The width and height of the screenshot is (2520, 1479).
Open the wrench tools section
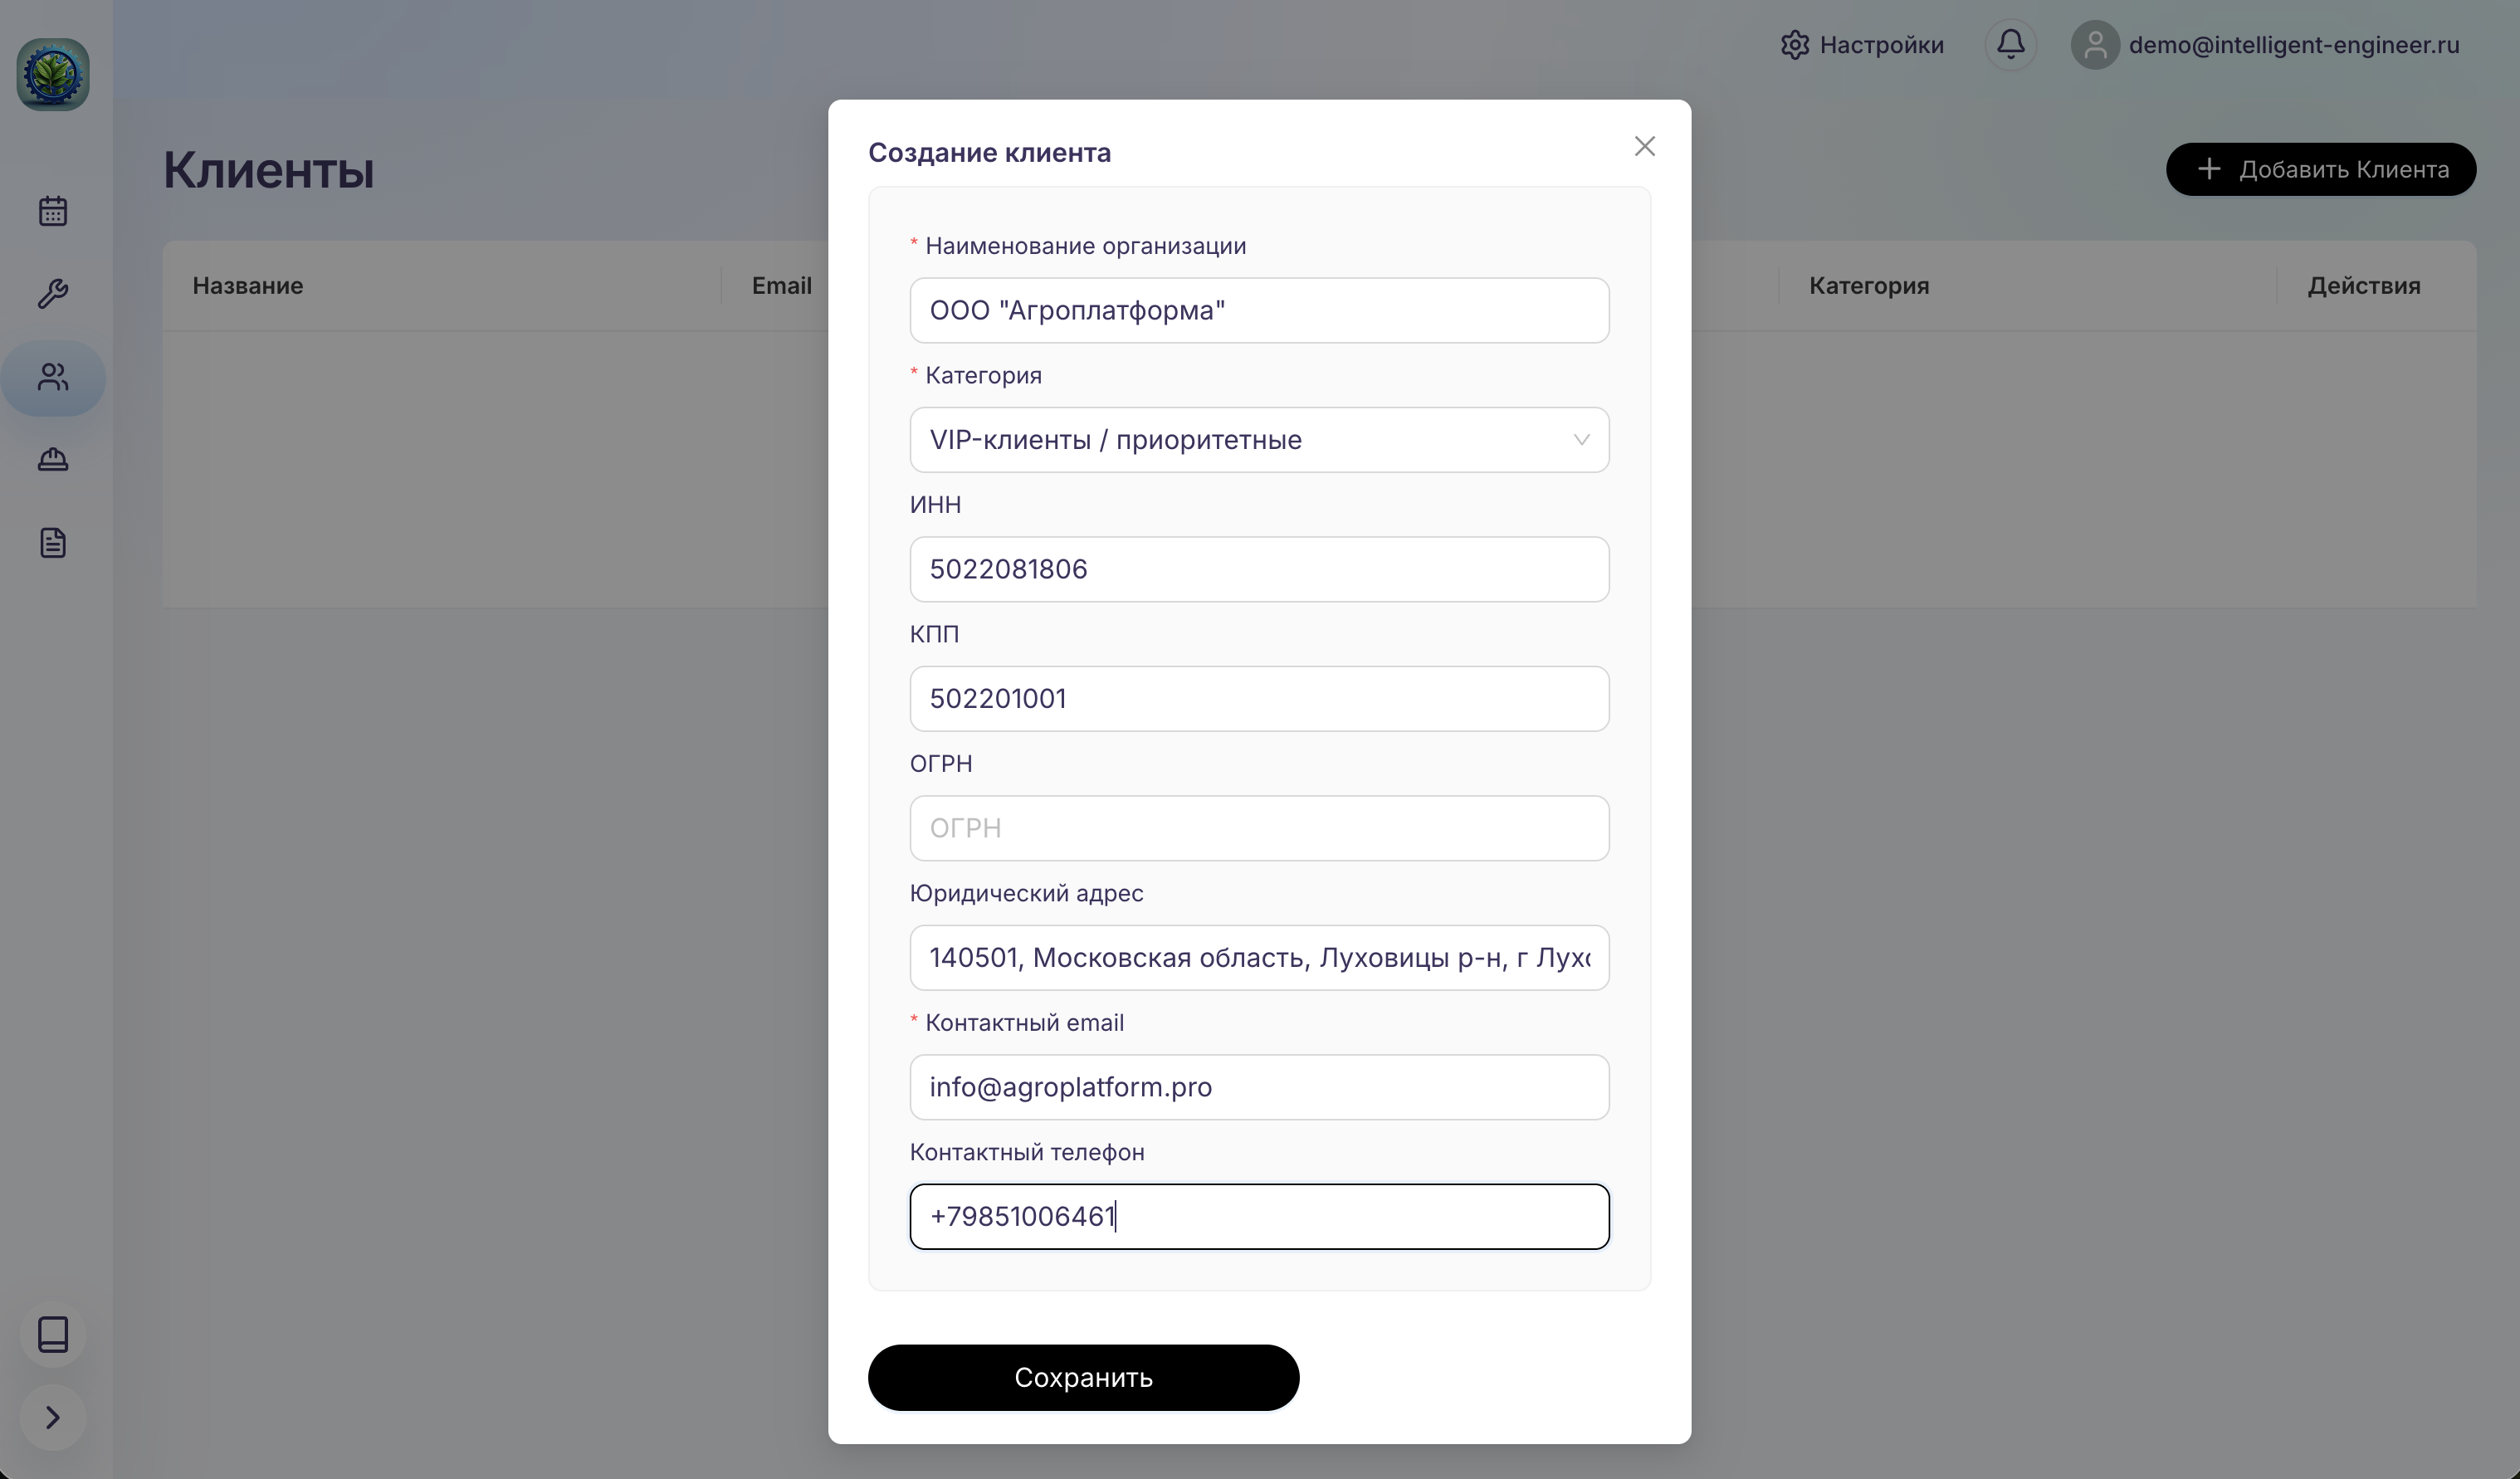click(53, 294)
